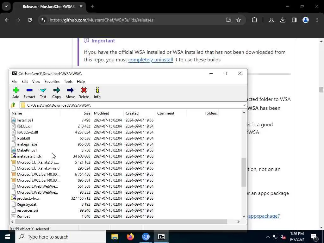Image resolution: width=324 pixels, height=243 pixels.
Task: Click the Windows taskbar search box
Action: click(61, 237)
